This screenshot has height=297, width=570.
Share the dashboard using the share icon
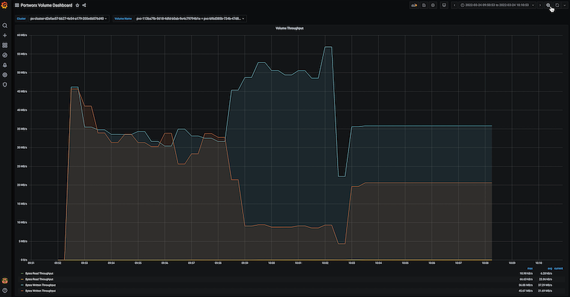[85, 5]
